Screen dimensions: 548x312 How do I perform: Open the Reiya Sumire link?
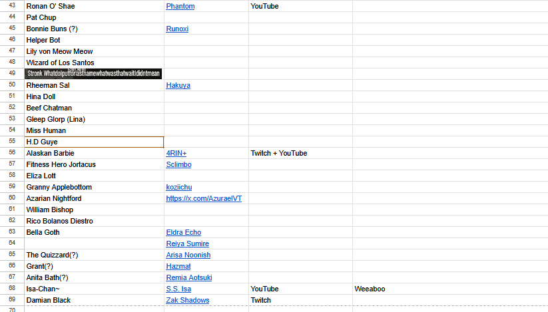coord(187,243)
